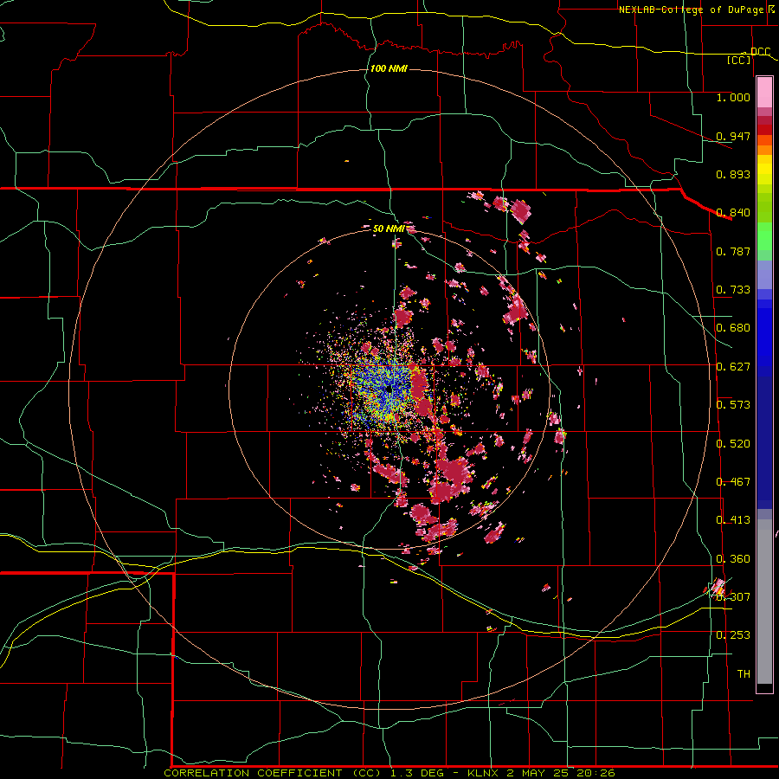779x779 pixels.
Task: Click the 0.253 color scale value
Action: point(733,635)
